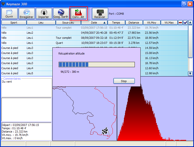Sort by the Vit.Moy column header
Image resolution: width=194 pixels, height=147 pixels.
point(152,23)
